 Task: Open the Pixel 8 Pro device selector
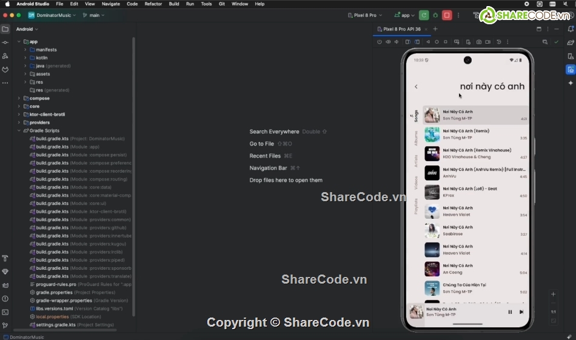click(365, 15)
